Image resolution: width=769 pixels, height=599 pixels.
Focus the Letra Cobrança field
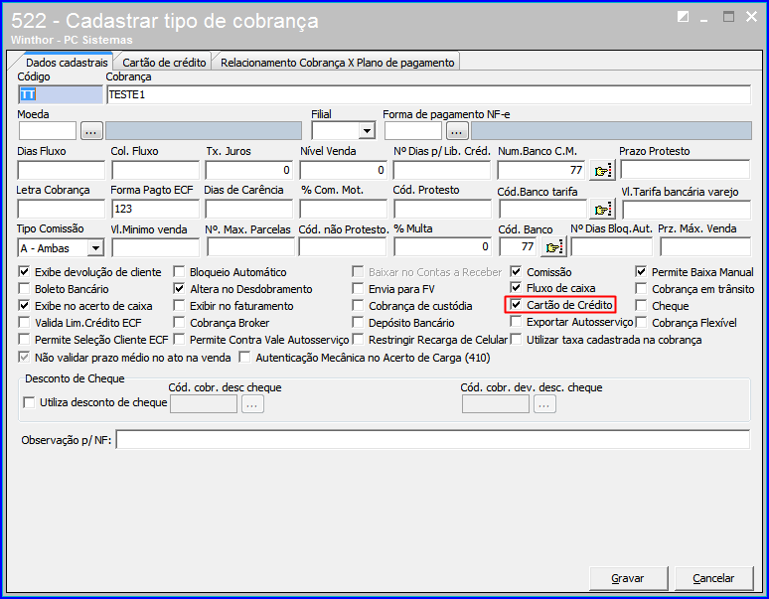point(61,209)
